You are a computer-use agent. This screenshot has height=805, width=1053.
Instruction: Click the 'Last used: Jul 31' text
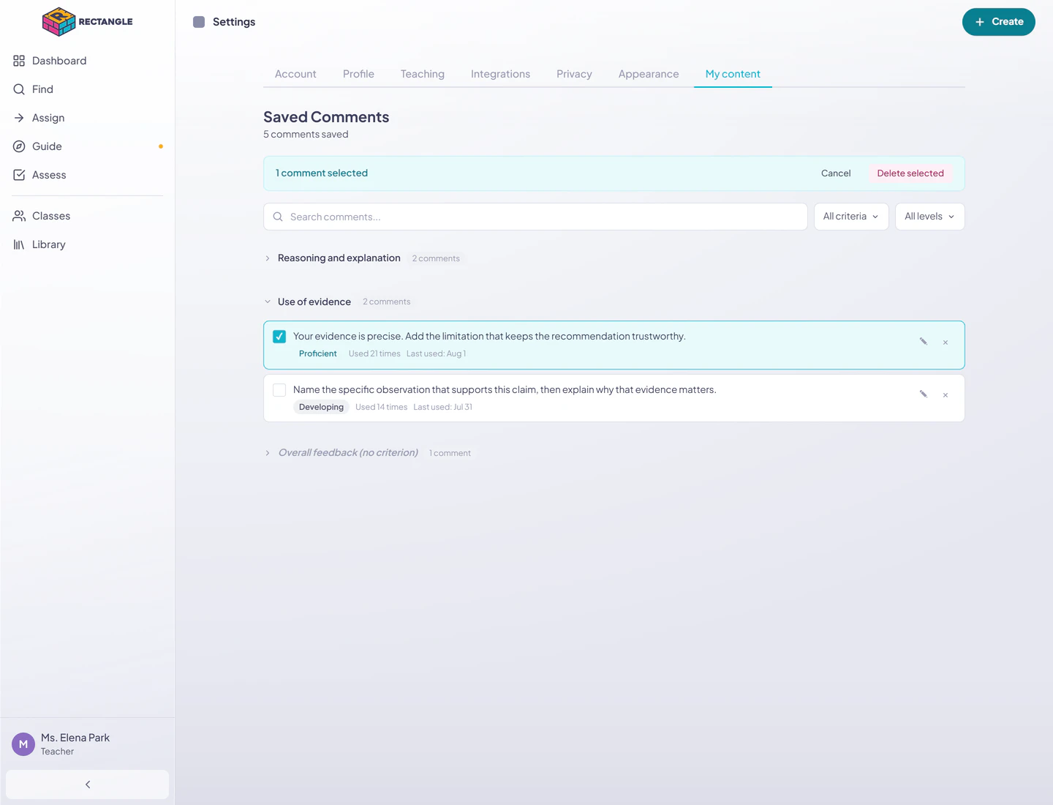[442, 407]
